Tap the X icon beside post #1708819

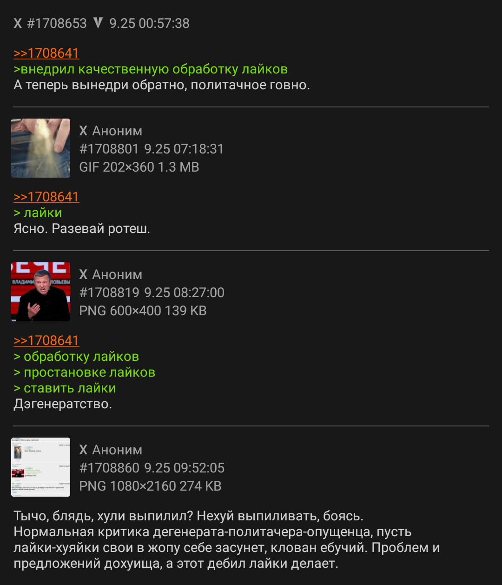click(83, 275)
